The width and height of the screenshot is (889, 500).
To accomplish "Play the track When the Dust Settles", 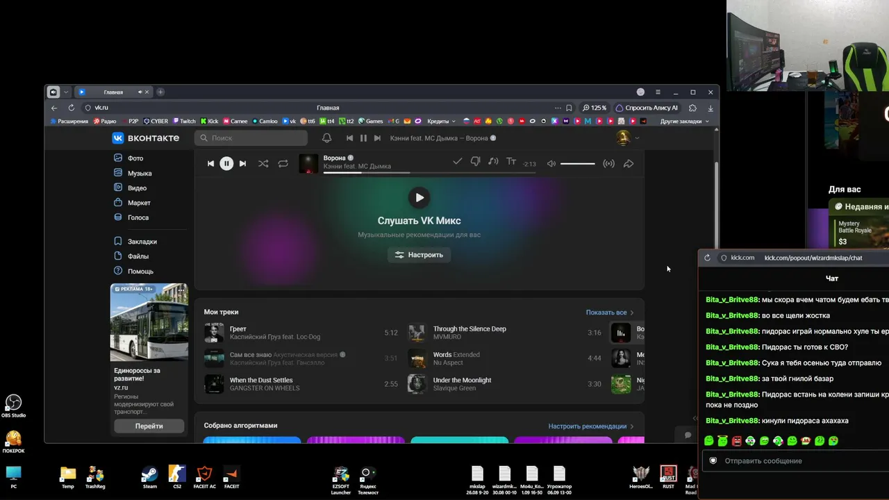I will [214, 384].
